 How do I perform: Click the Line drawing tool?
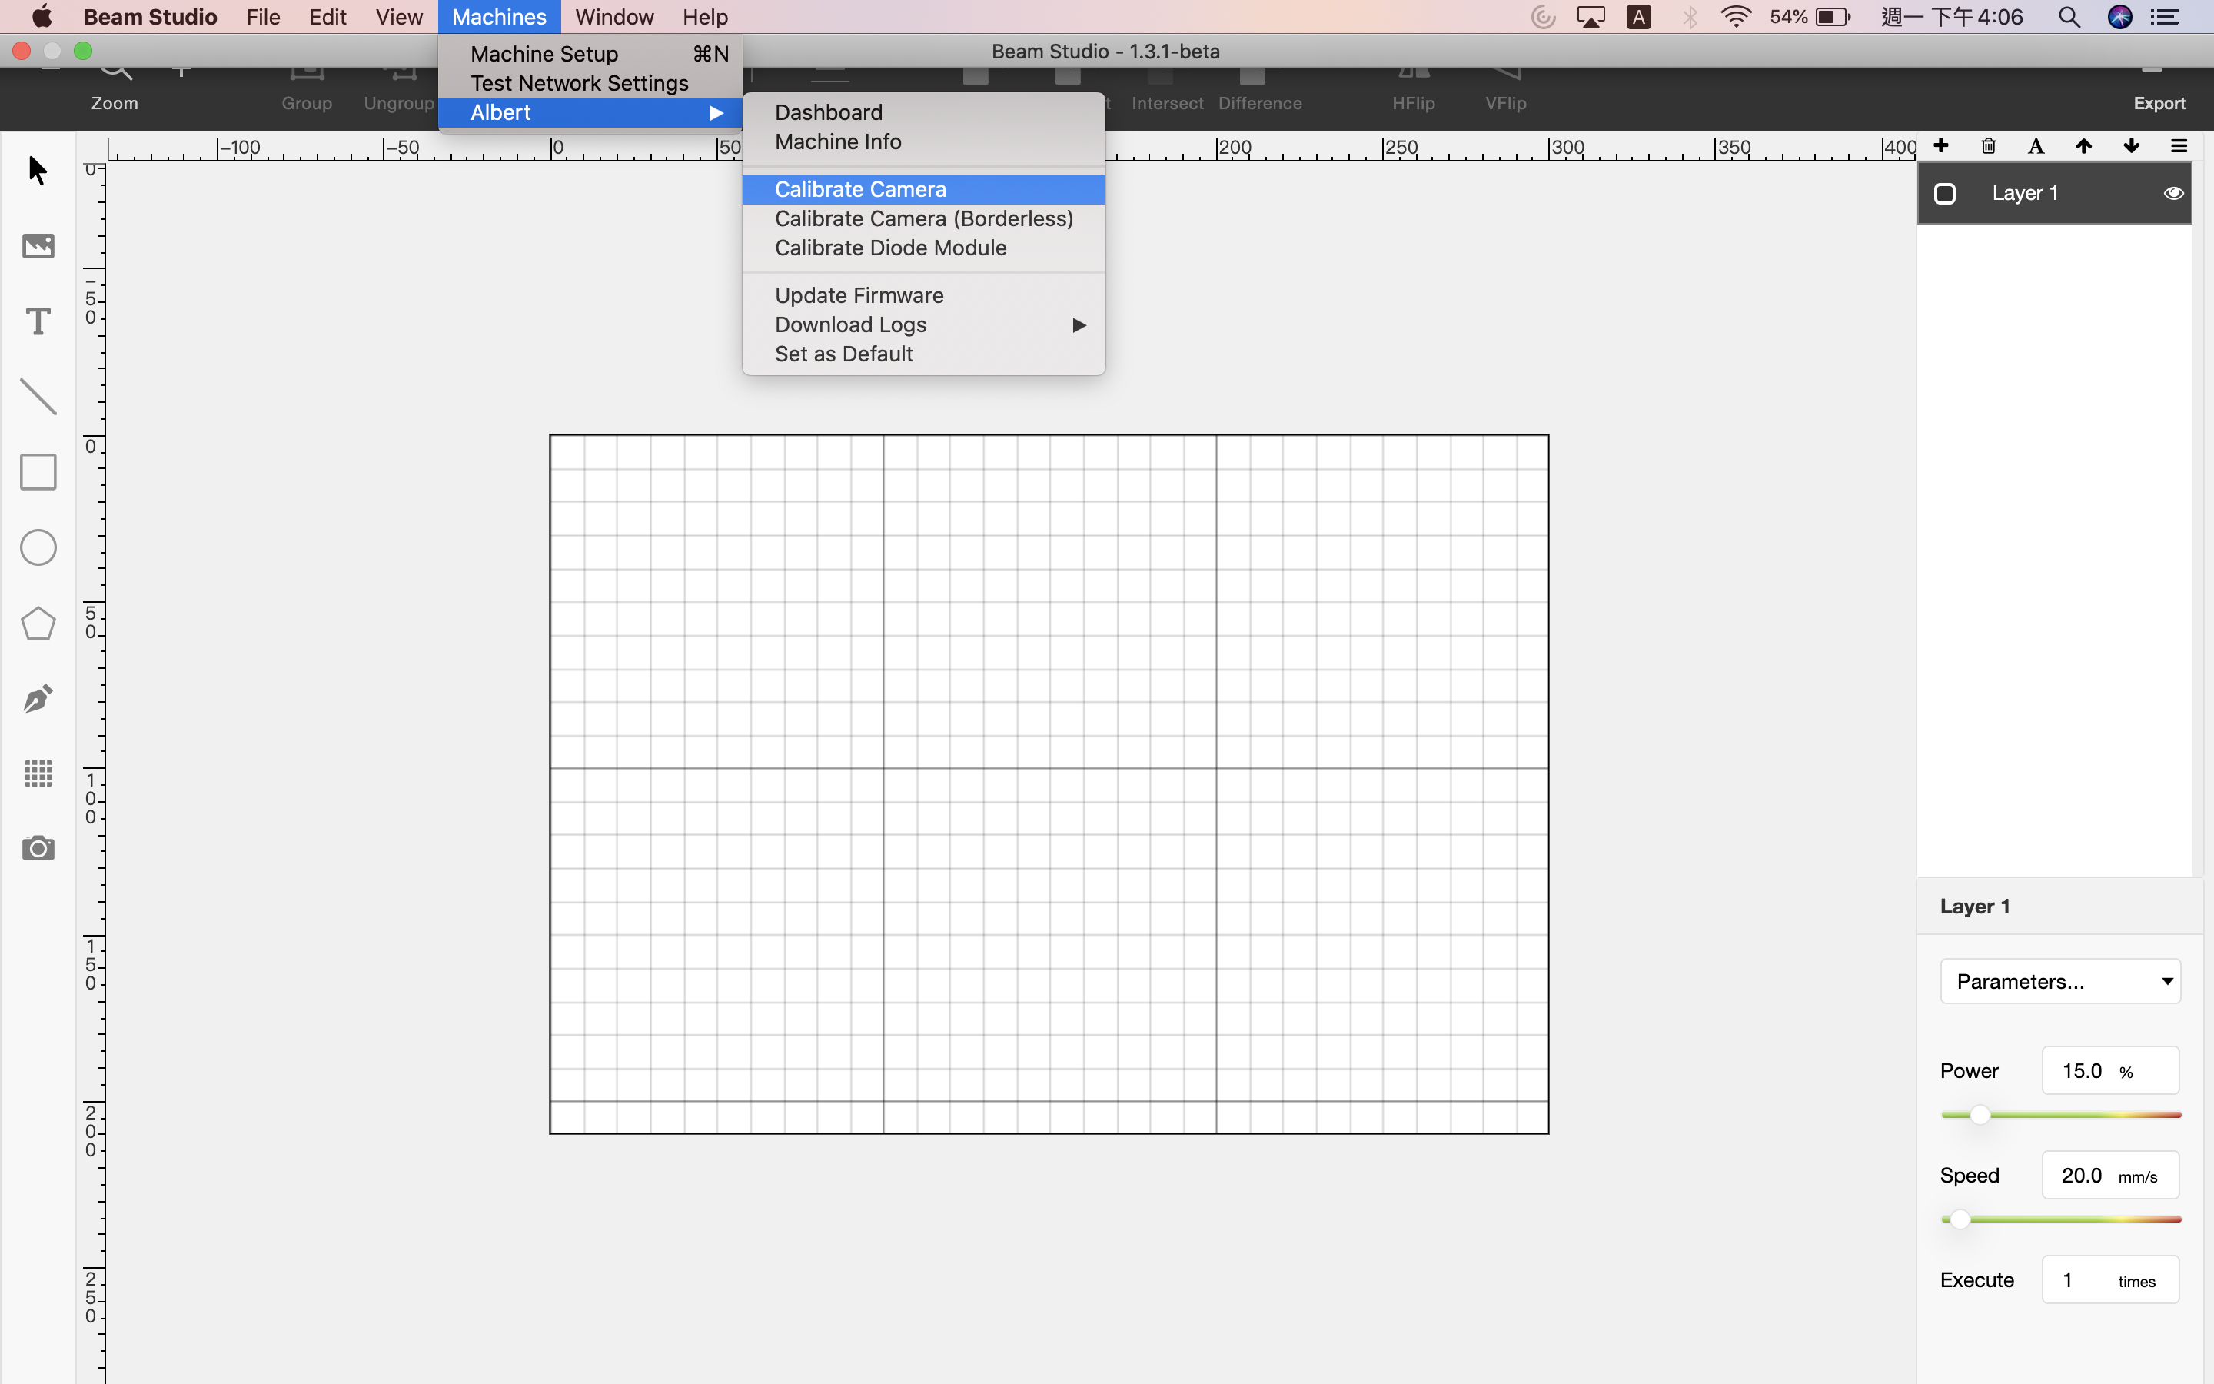(x=38, y=398)
